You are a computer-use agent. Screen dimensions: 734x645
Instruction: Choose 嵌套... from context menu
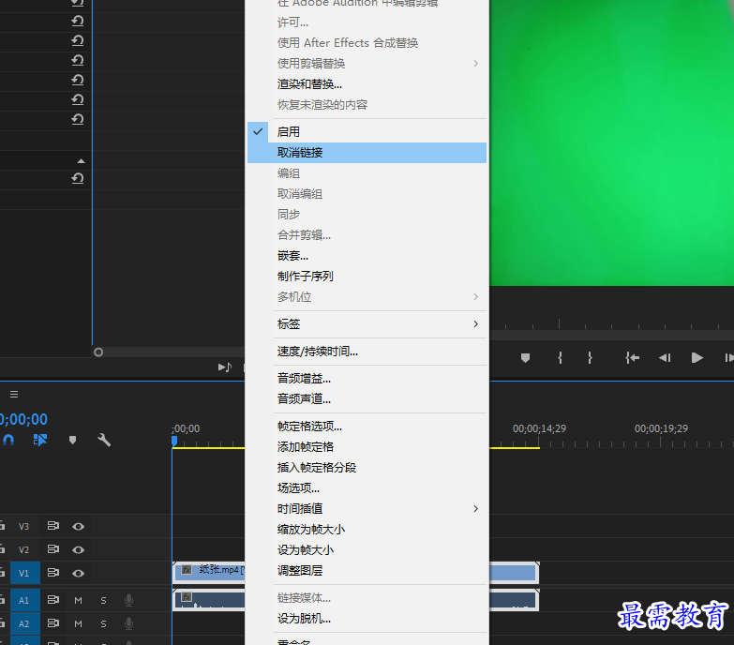click(x=367, y=256)
